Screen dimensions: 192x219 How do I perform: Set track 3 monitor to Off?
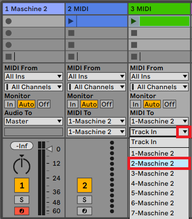(169, 104)
